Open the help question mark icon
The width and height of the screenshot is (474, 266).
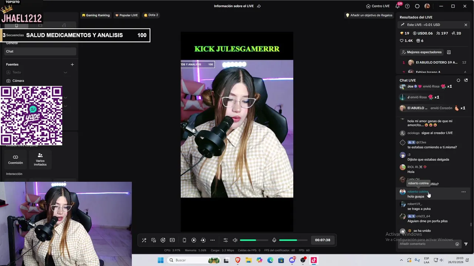(x=407, y=6)
